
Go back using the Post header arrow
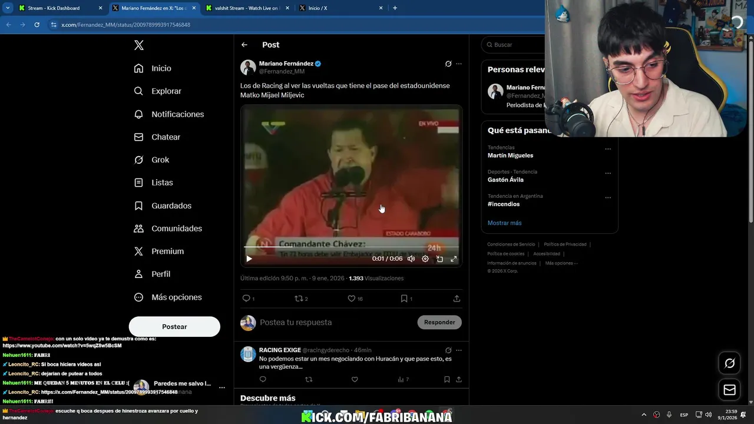pos(244,45)
